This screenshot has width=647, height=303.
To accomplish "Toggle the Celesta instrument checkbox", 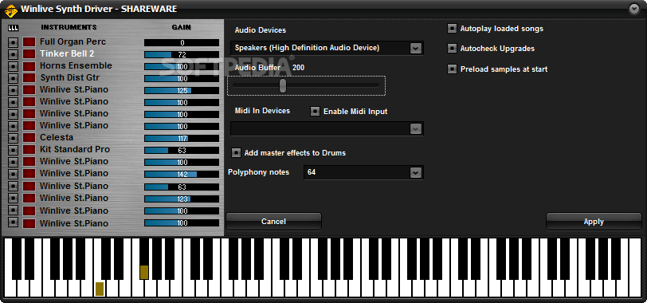I will 14,137.
